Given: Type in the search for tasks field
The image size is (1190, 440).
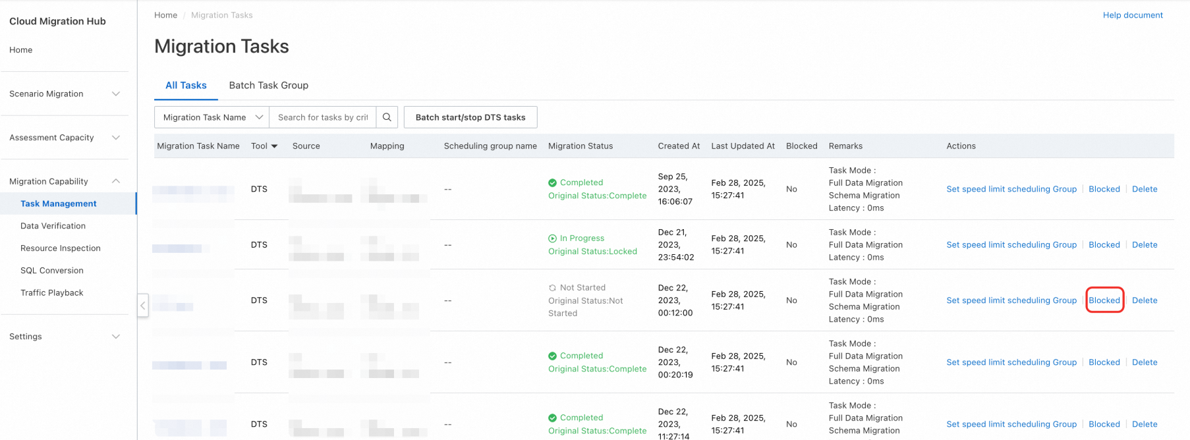Looking at the screenshot, I should [323, 117].
